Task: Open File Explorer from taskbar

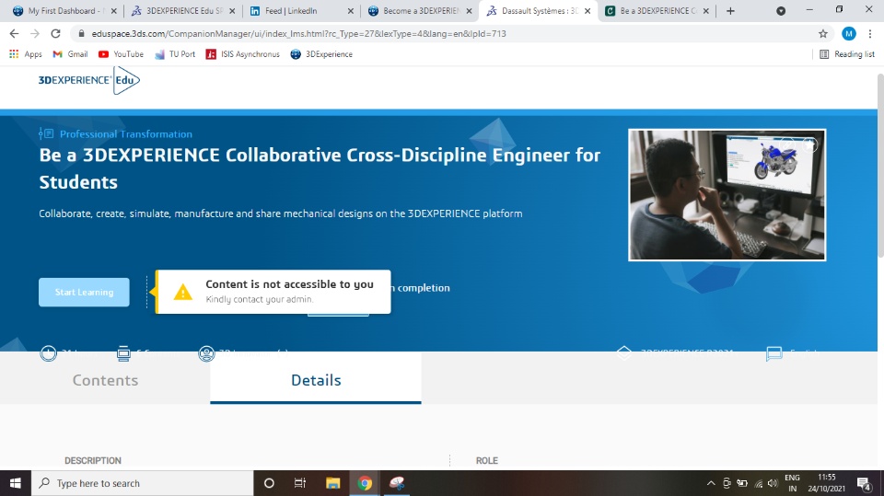Action: (332, 483)
